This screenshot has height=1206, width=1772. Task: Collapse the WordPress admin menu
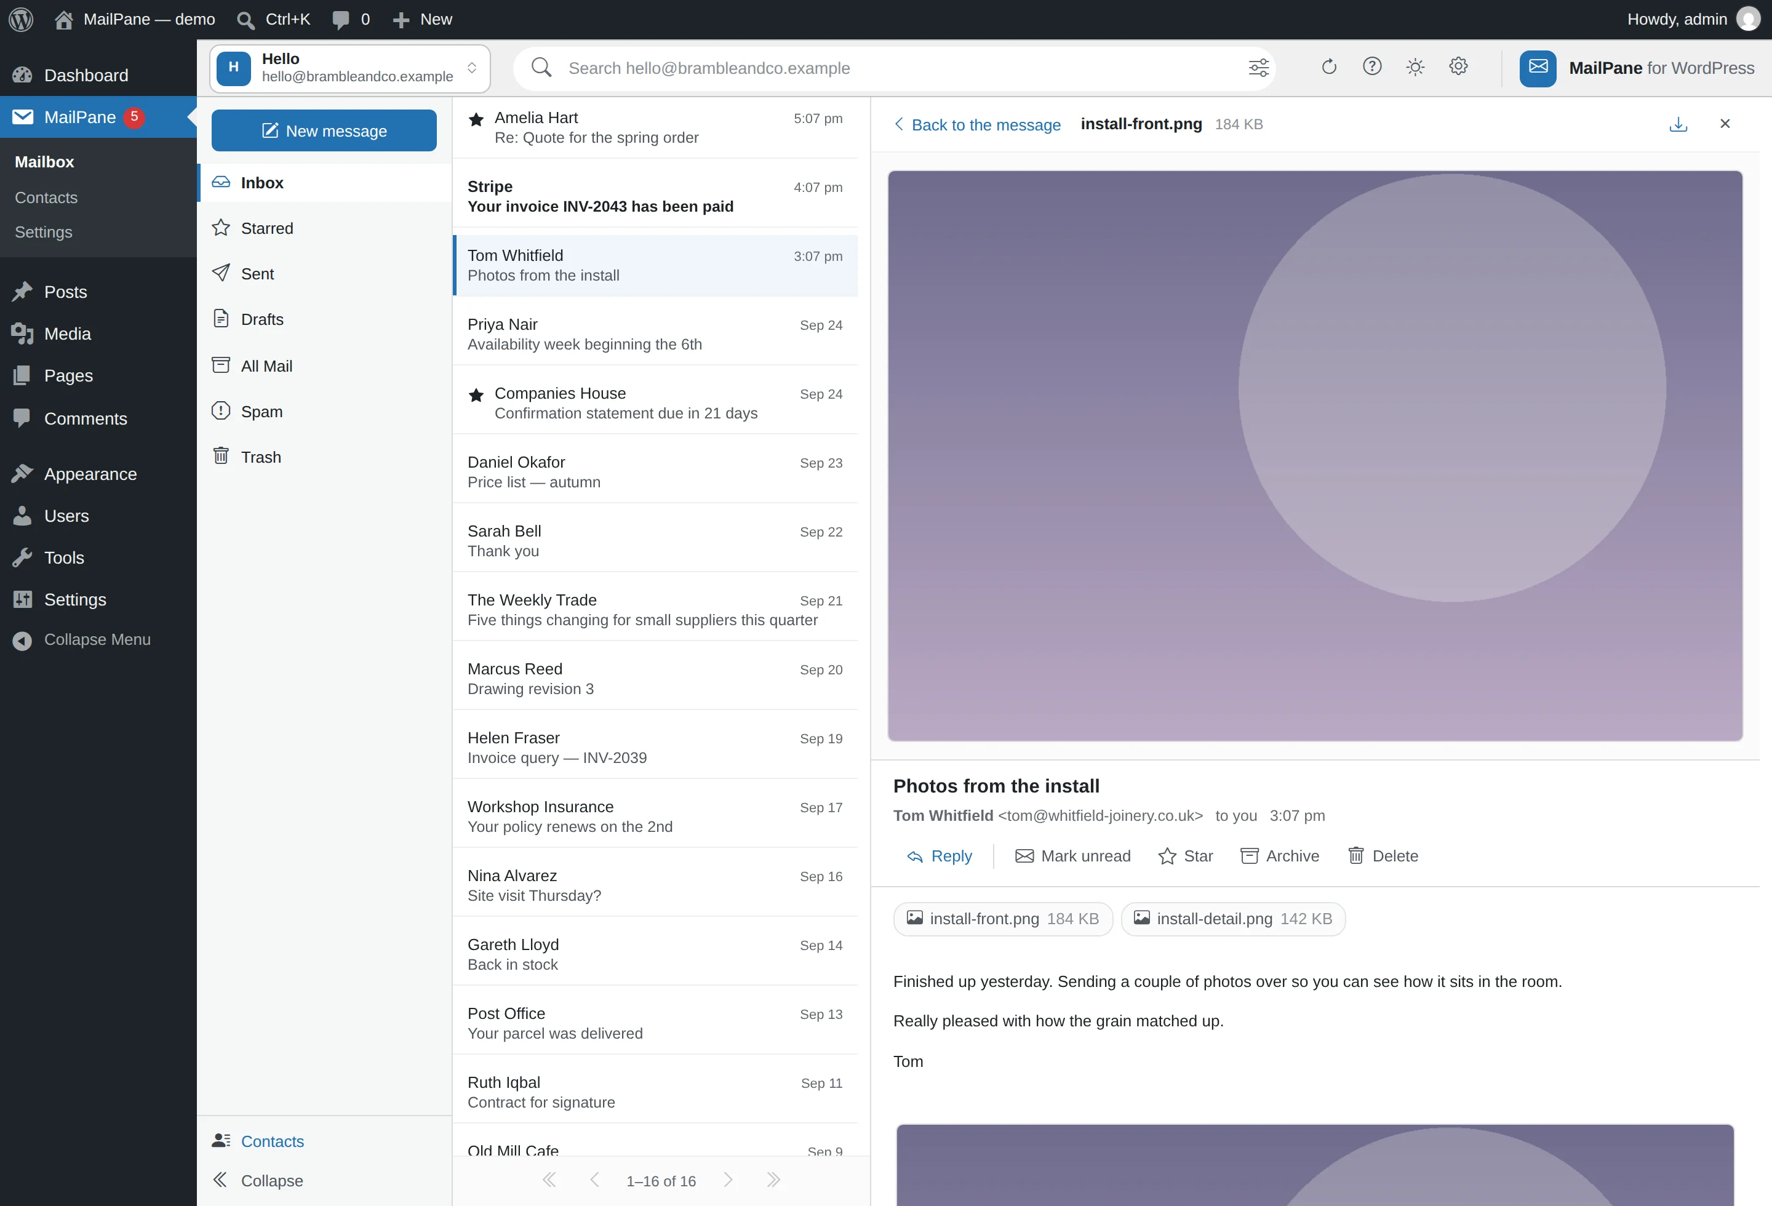click(98, 639)
